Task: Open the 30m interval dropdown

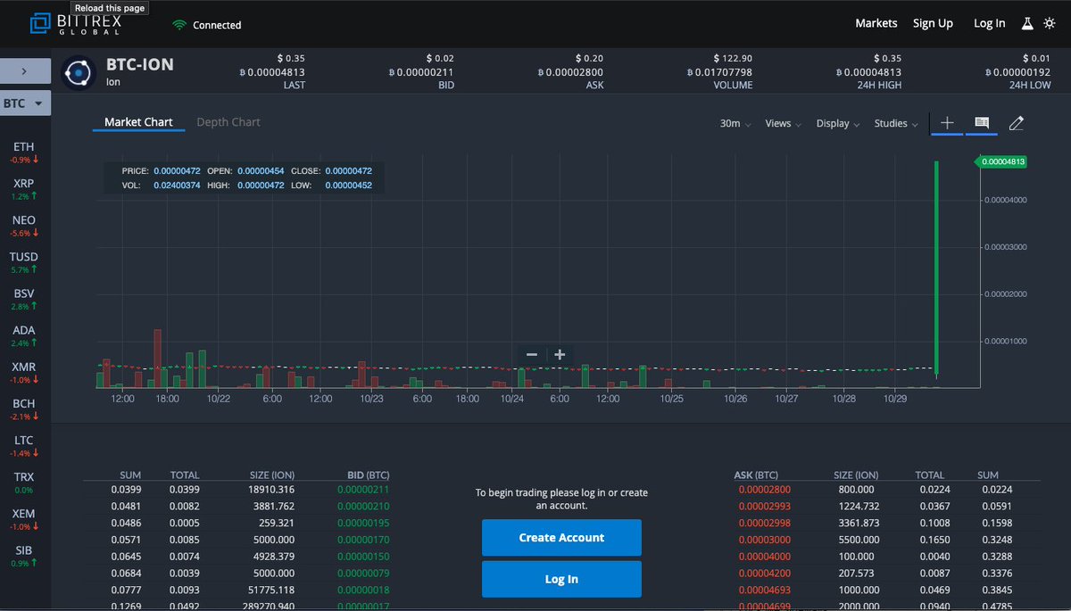Action: point(735,124)
